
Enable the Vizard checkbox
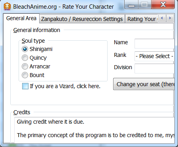point(25,86)
